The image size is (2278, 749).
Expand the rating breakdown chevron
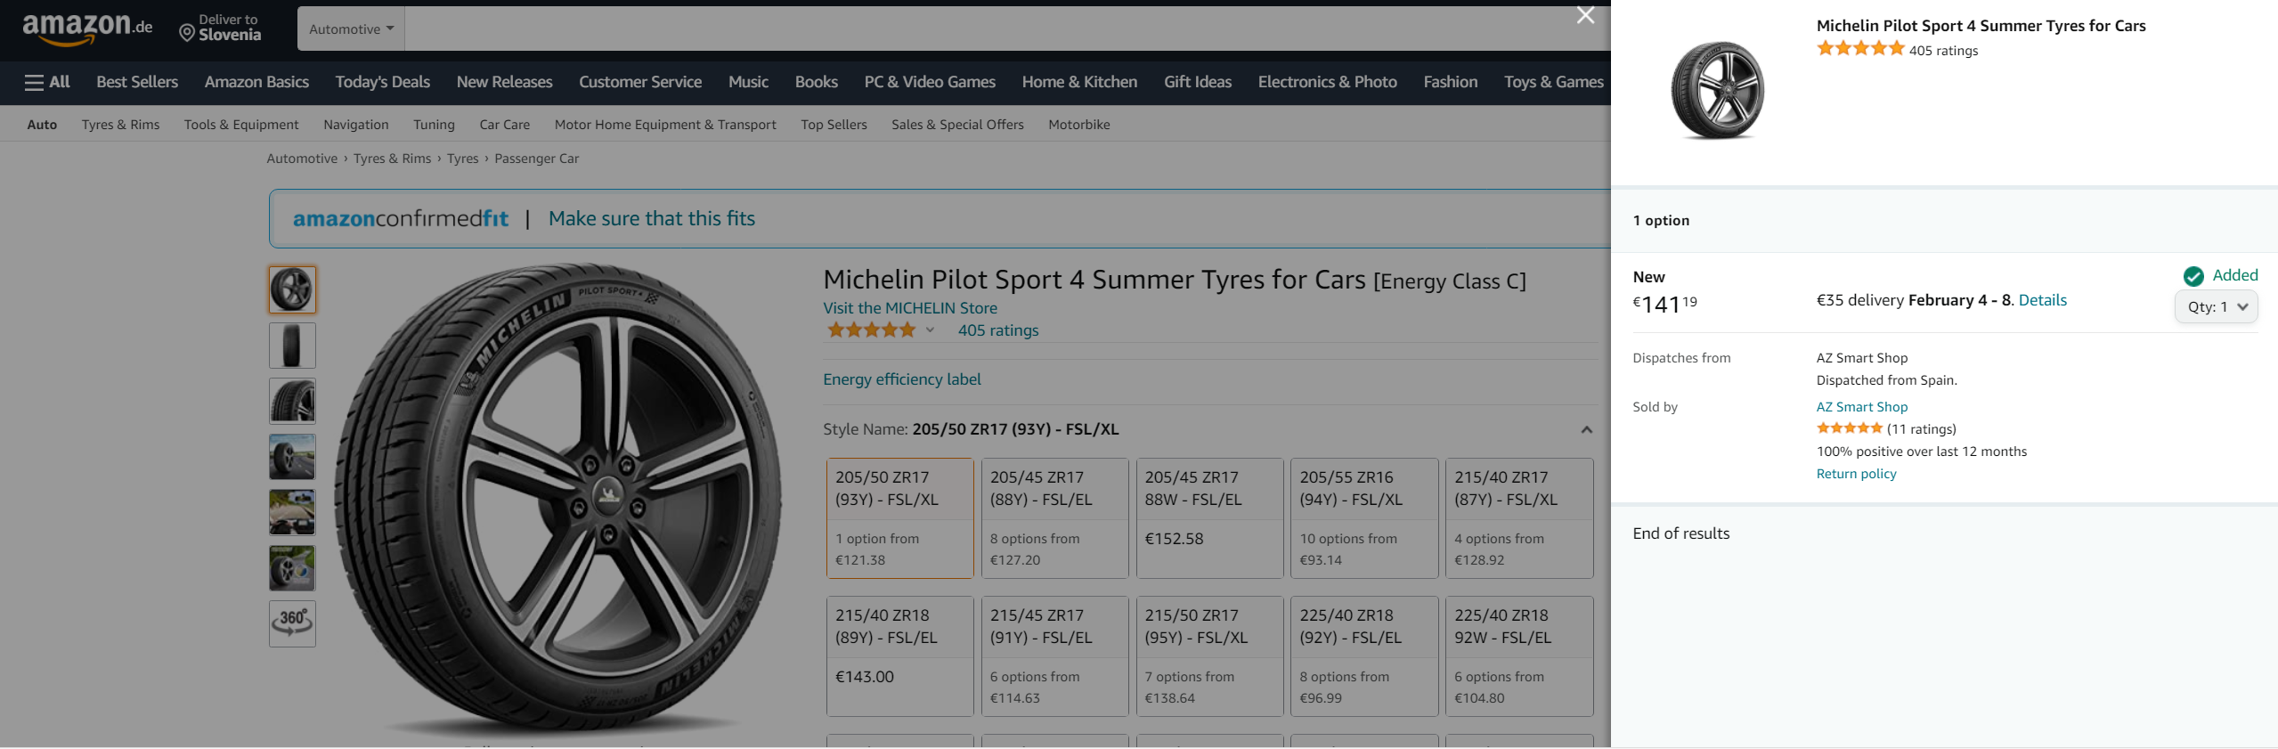click(930, 330)
